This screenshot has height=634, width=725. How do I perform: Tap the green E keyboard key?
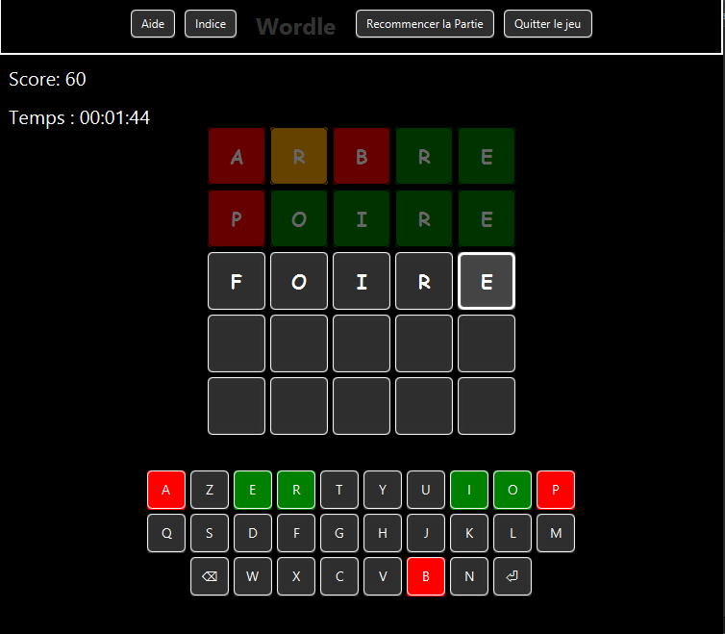(253, 490)
